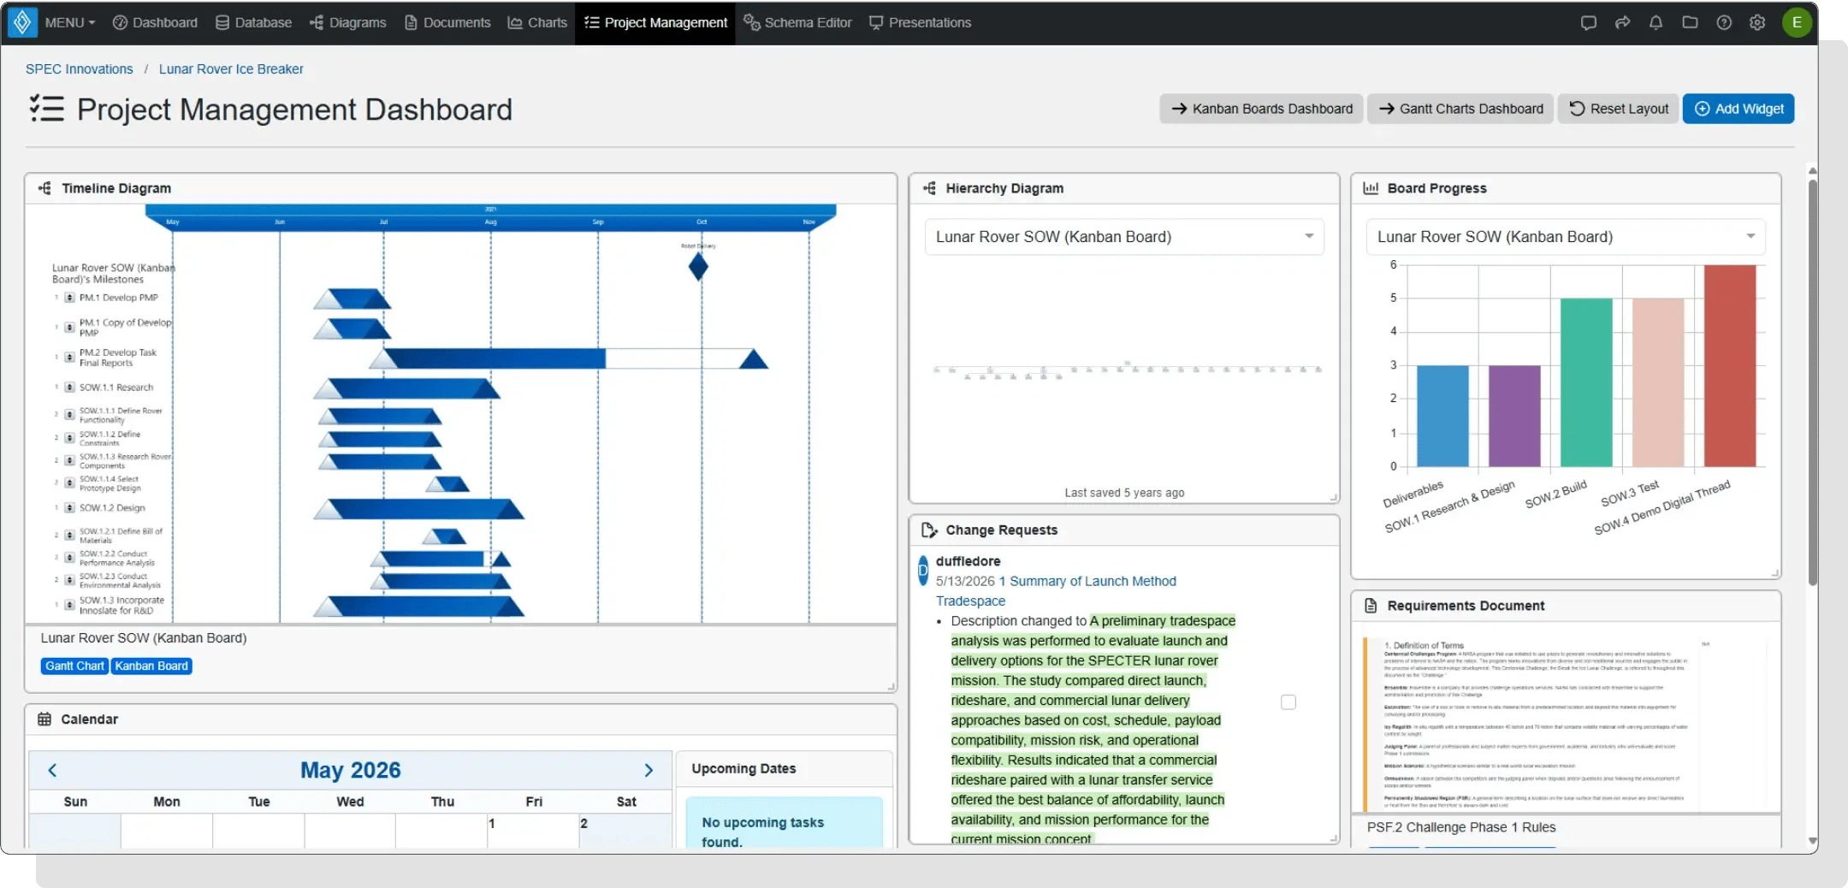Click the resize handle of Hierarchy Diagram widget
1848x888 pixels.
click(x=1333, y=497)
